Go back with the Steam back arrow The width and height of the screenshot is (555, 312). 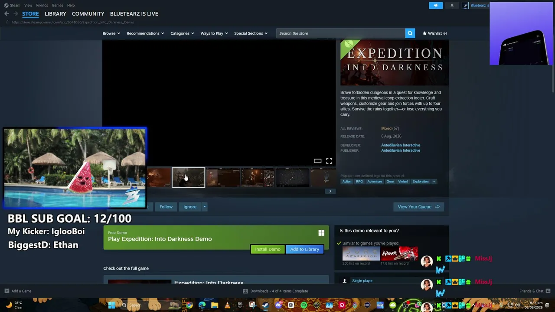click(x=7, y=14)
